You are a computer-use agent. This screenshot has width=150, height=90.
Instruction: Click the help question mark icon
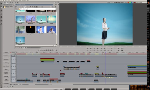point(56,3)
